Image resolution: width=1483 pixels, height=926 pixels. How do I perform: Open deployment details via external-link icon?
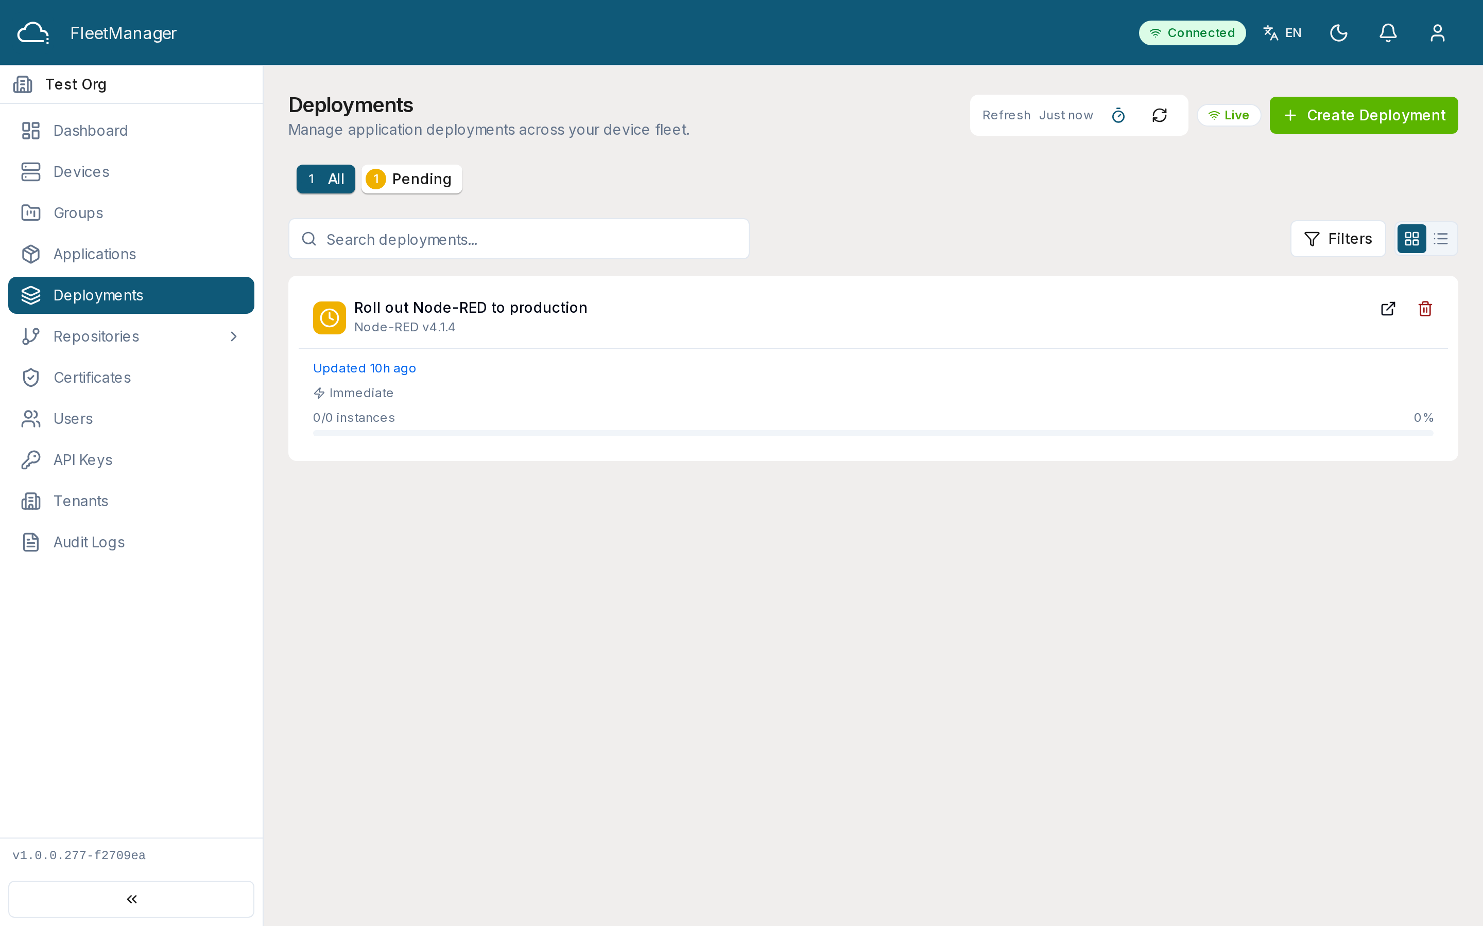(1388, 309)
